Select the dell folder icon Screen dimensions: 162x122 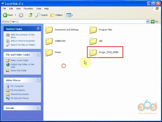93,41
